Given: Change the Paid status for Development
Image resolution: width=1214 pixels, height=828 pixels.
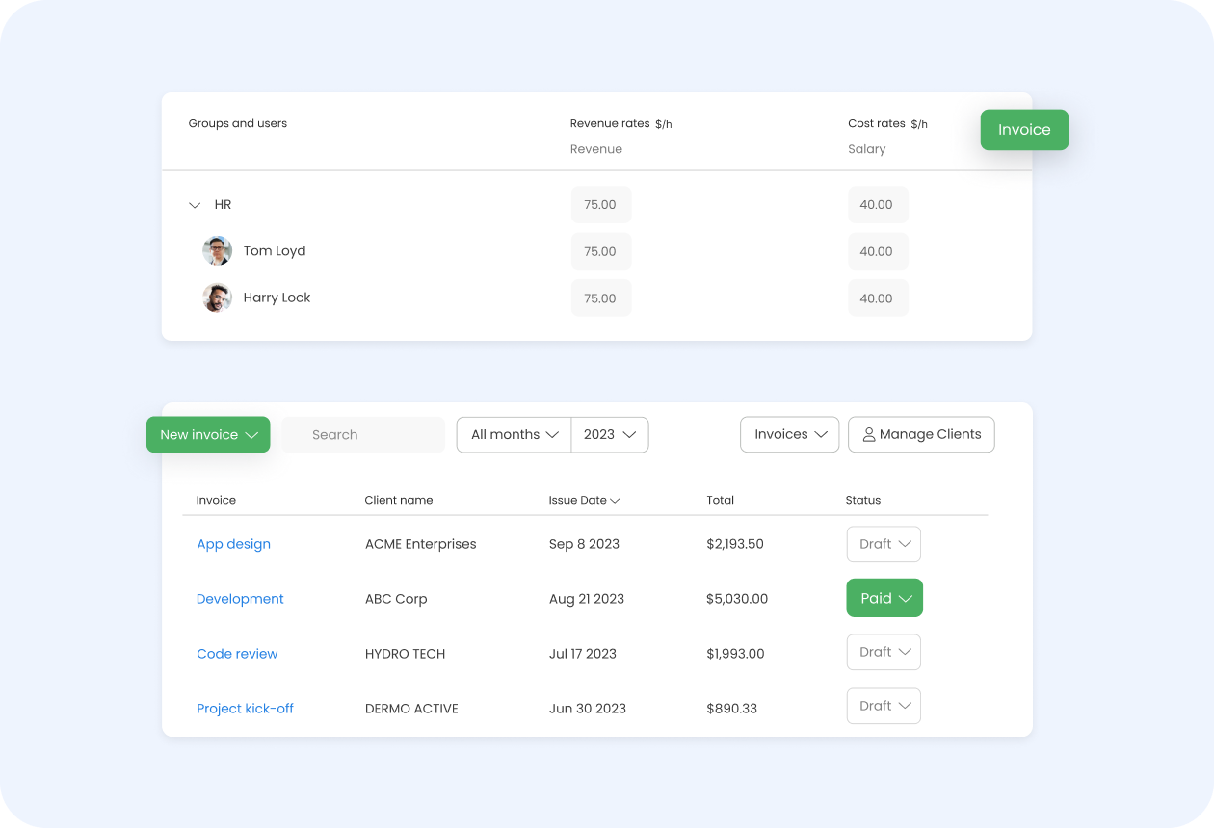Looking at the screenshot, I should [884, 598].
